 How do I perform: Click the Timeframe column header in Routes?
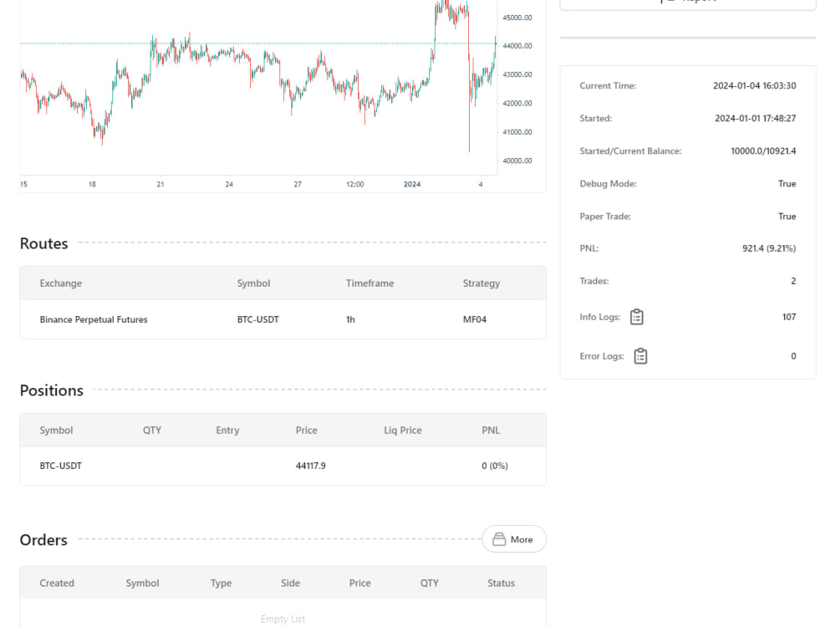[x=370, y=283]
